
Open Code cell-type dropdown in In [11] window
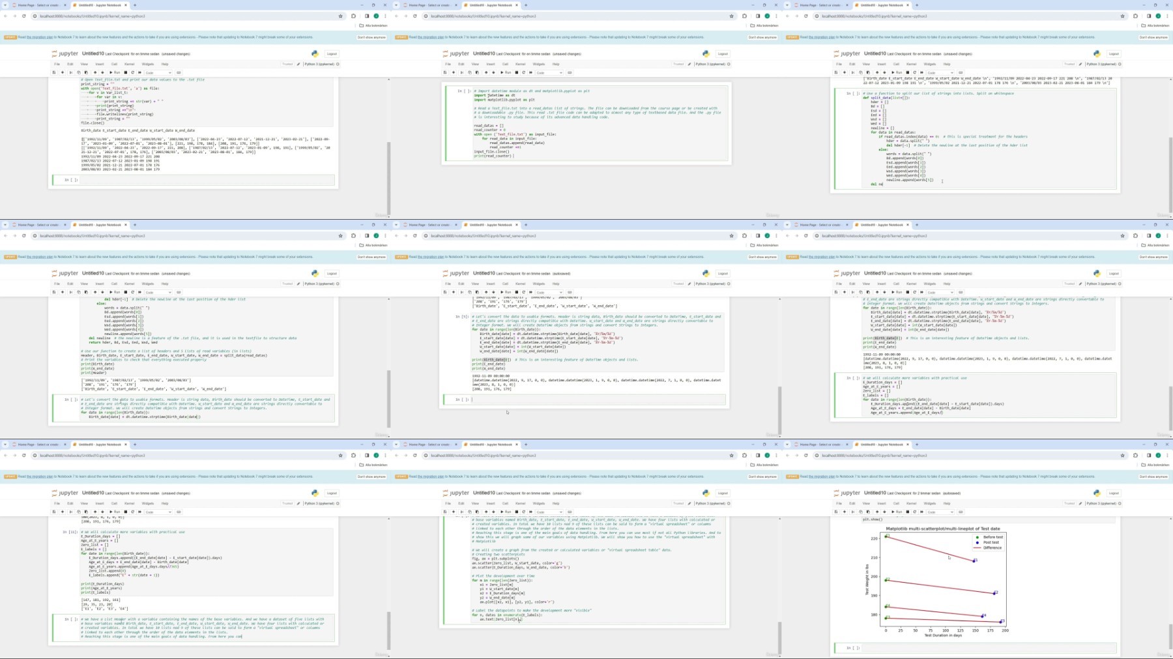[158, 512]
